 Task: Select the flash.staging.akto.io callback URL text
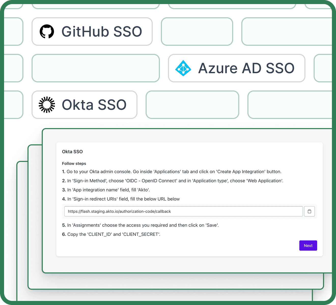click(x=119, y=211)
